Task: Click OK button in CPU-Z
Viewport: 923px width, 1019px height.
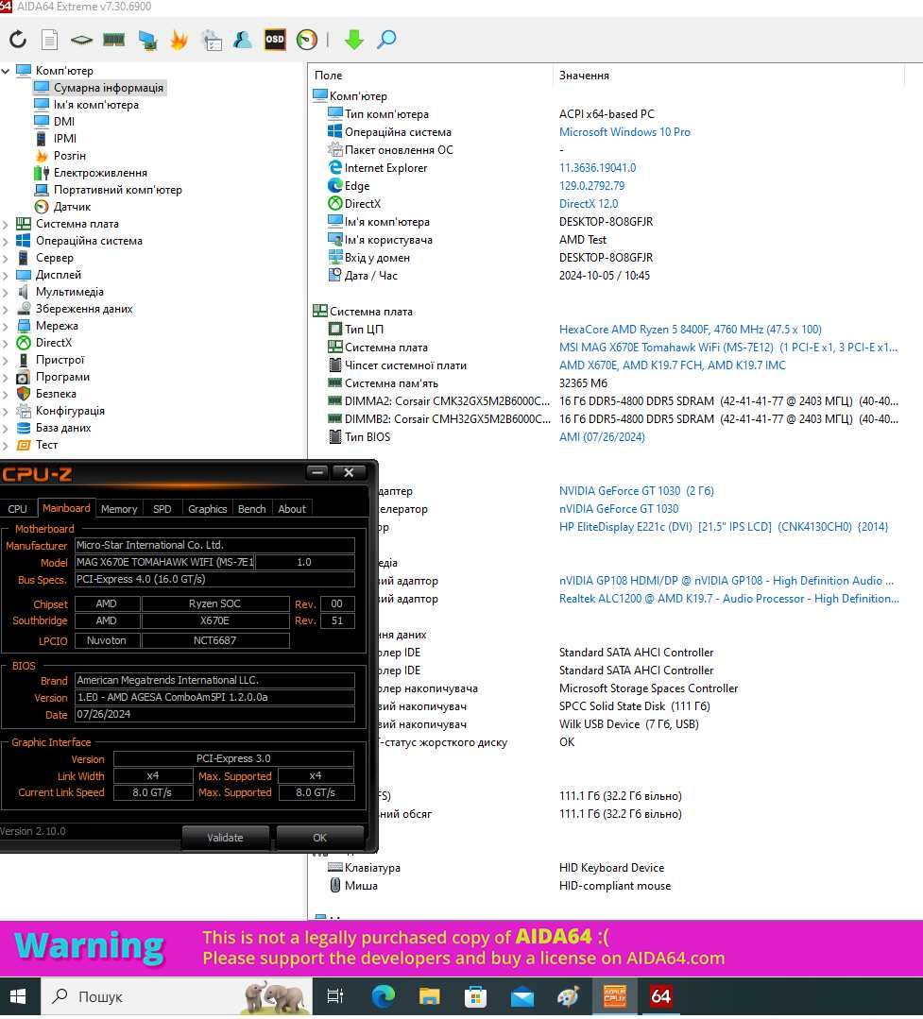Action: click(319, 838)
